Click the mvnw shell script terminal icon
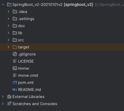 tap(15, 68)
